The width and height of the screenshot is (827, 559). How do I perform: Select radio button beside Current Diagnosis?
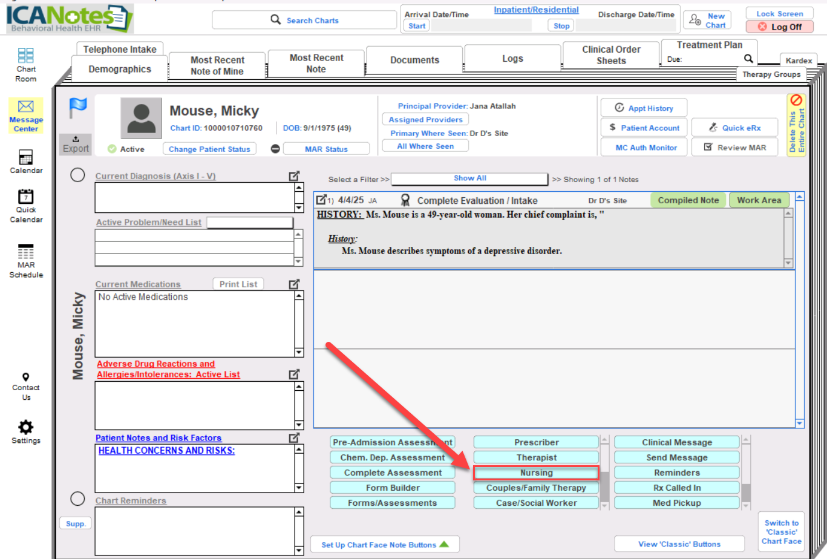click(77, 175)
